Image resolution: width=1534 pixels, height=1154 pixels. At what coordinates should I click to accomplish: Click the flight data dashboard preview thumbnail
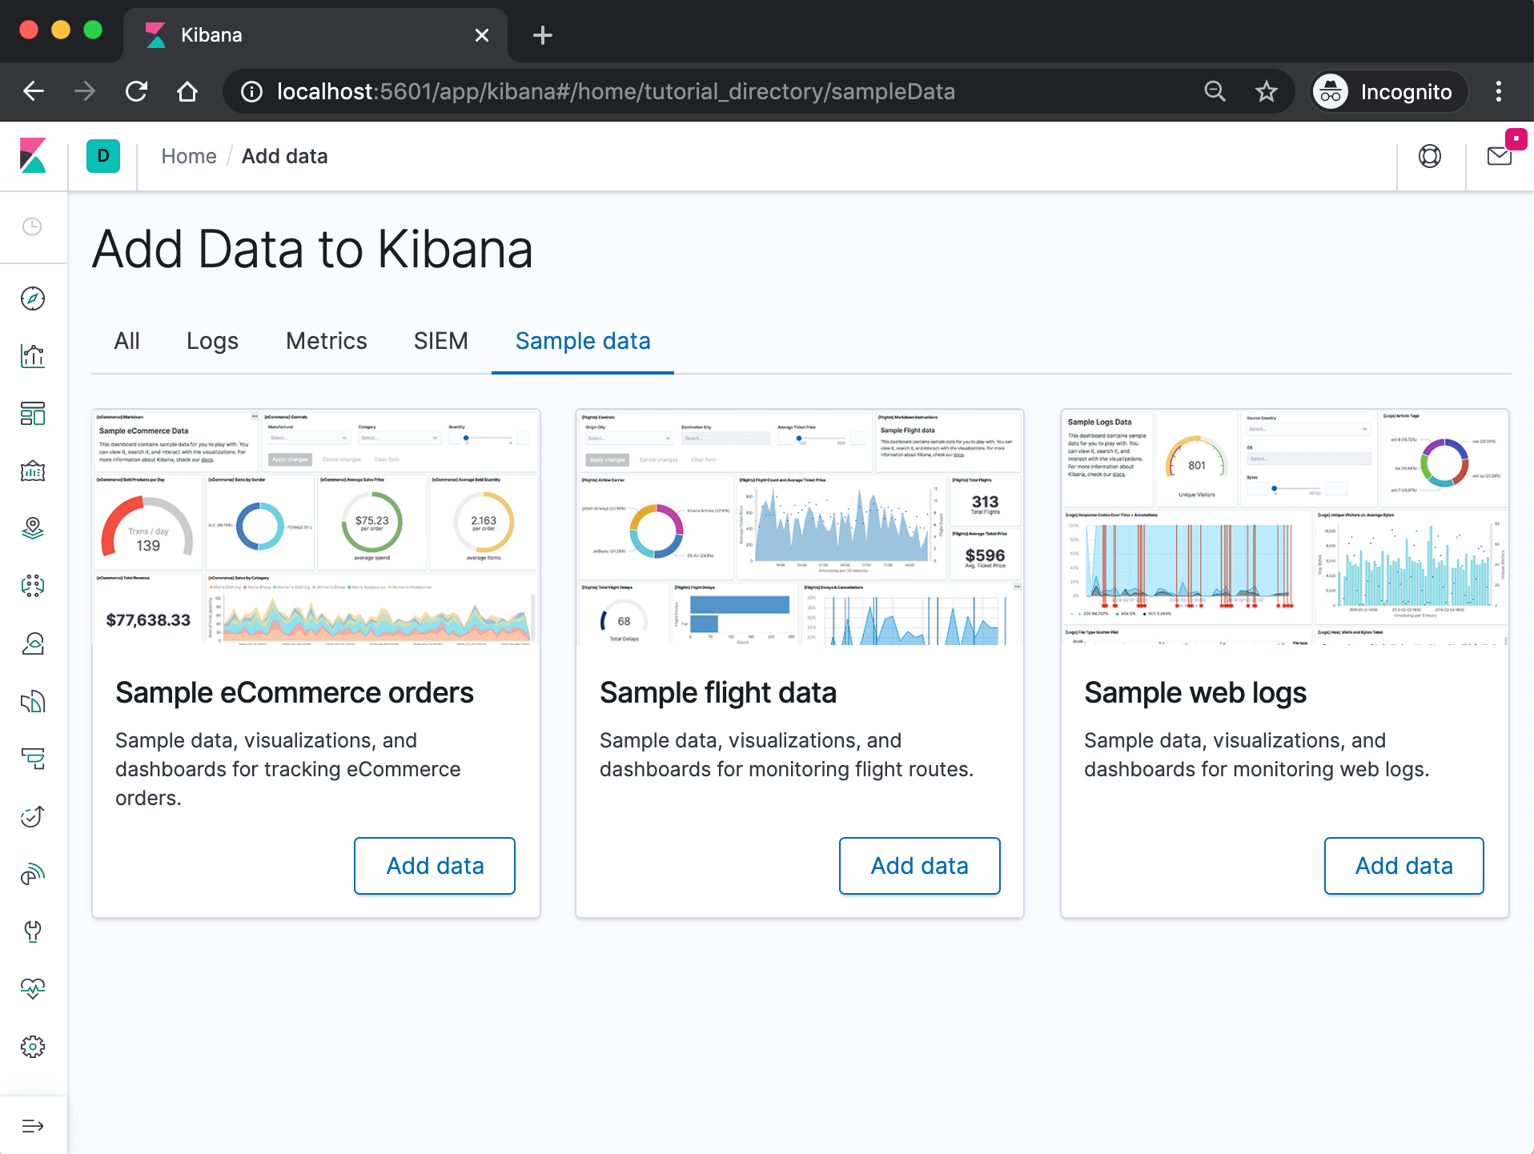pos(800,527)
